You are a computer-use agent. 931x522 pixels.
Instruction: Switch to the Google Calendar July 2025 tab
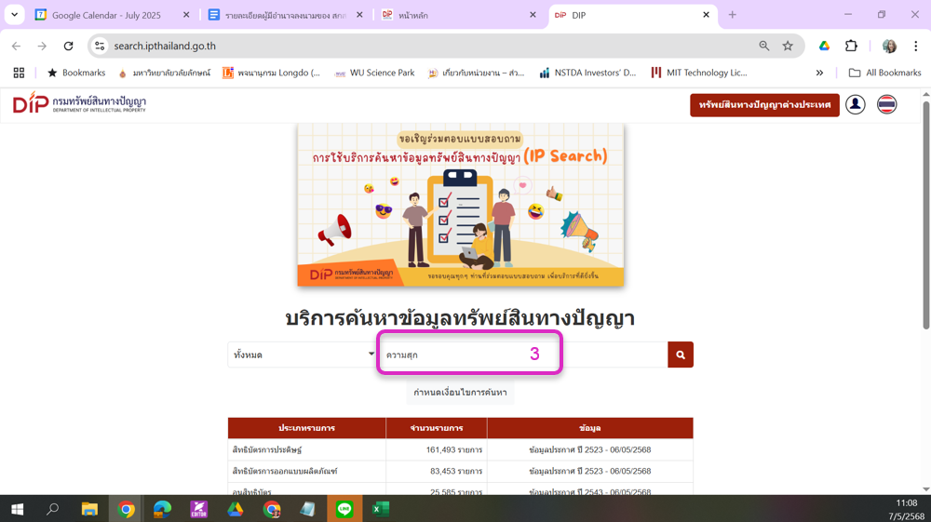106,16
